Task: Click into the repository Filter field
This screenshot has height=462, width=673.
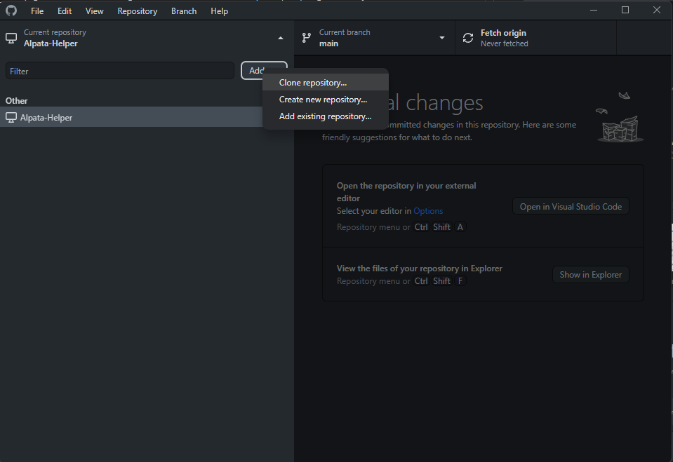Action: 119,71
